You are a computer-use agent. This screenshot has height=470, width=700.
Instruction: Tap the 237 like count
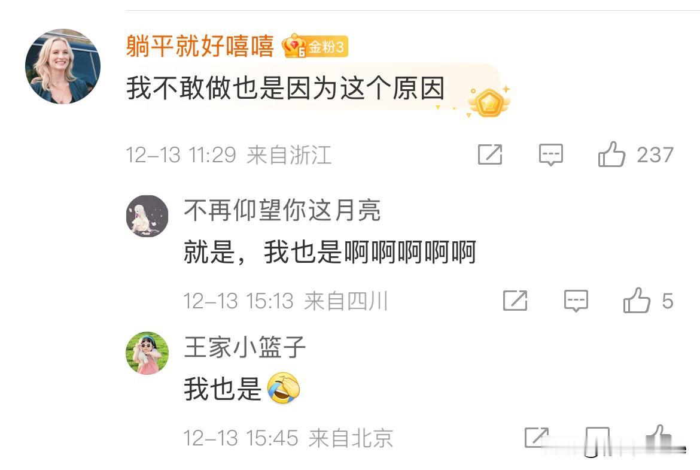[x=655, y=155]
